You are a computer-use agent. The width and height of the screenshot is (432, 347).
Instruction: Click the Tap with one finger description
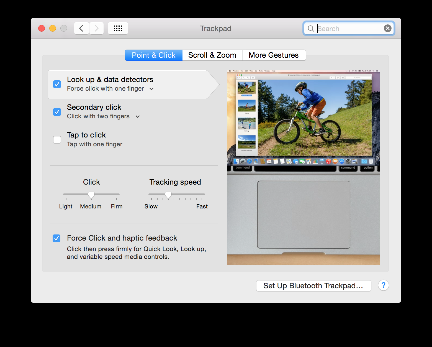[x=95, y=144]
